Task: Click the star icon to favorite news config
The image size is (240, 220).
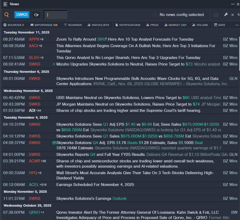Action: pos(155,15)
